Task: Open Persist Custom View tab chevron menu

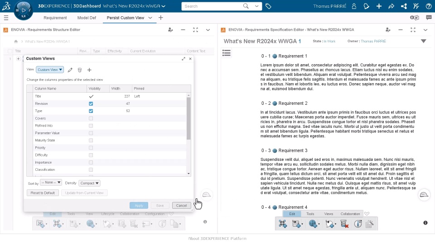Action: (150, 18)
